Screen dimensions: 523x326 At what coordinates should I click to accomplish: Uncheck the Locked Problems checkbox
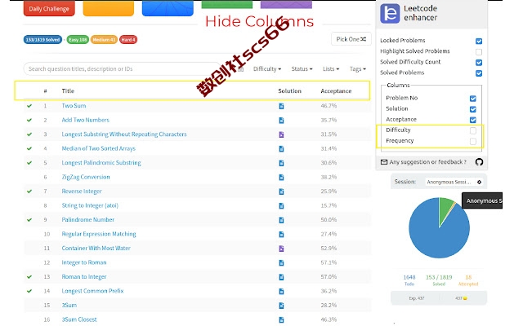(x=479, y=41)
